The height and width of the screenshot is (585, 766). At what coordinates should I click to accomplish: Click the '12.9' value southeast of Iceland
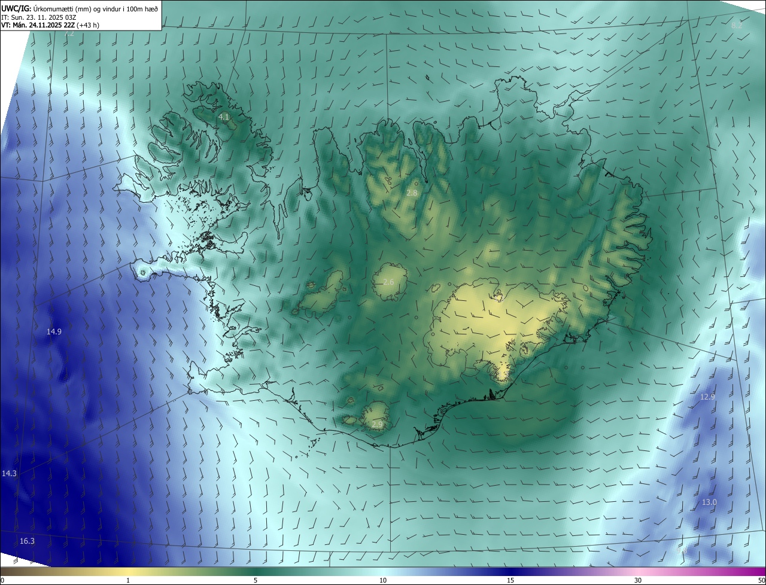pos(707,397)
